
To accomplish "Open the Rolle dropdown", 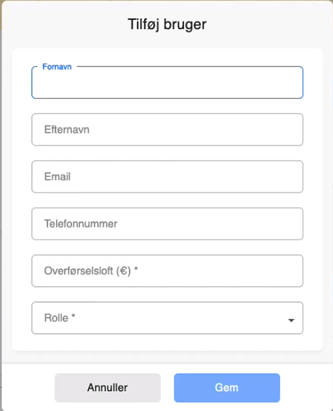I will (167, 318).
